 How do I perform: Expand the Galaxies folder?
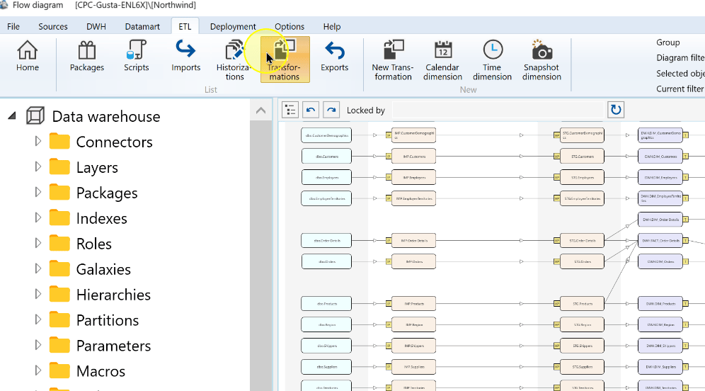(x=38, y=268)
